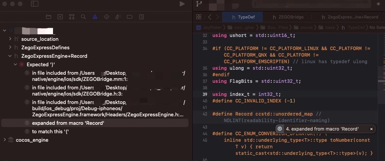The image size is (385, 161).
Task: Select note included from ZegoExpressEngine.h
Action: tap(95, 108)
